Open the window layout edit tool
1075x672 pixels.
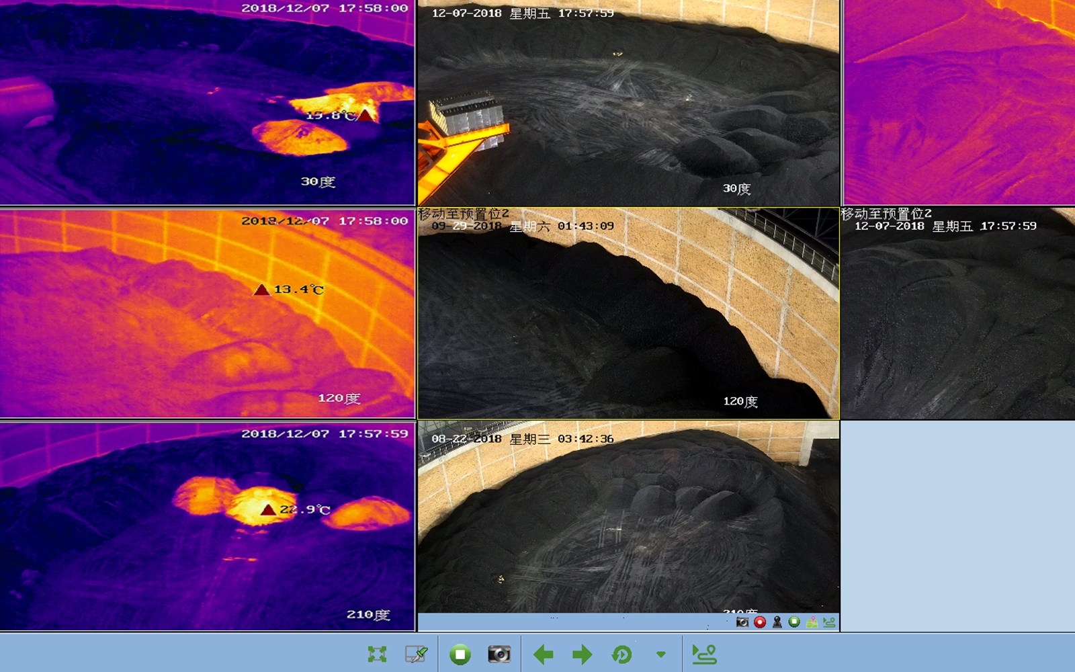(x=417, y=654)
